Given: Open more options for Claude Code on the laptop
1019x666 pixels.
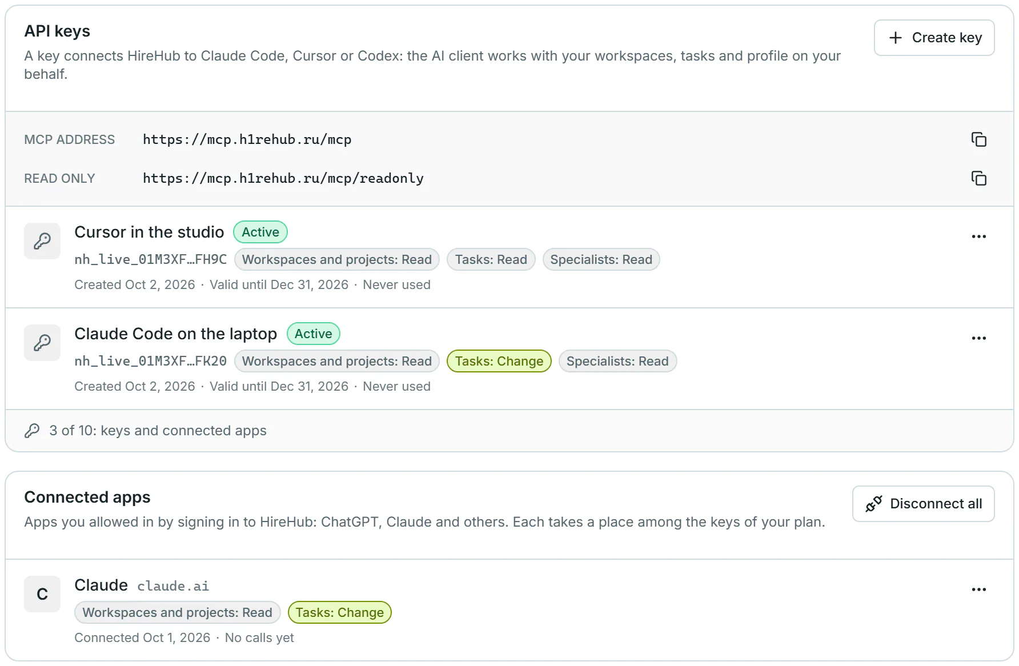Looking at the screenshot, I should (978, 338).
